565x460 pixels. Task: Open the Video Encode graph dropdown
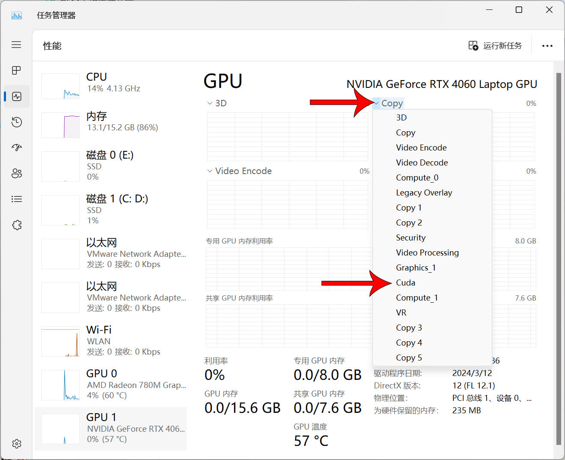(240, 171)
